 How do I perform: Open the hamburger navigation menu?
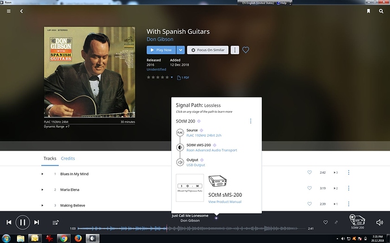(8, 11)
